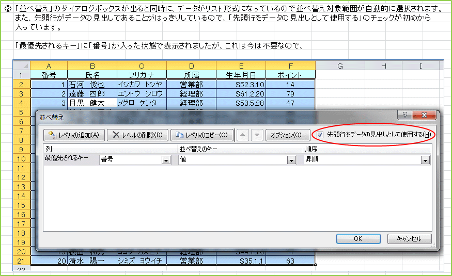452x276 pixels.
Task: Click the points cell with value 47
Action: pos(290,103)
